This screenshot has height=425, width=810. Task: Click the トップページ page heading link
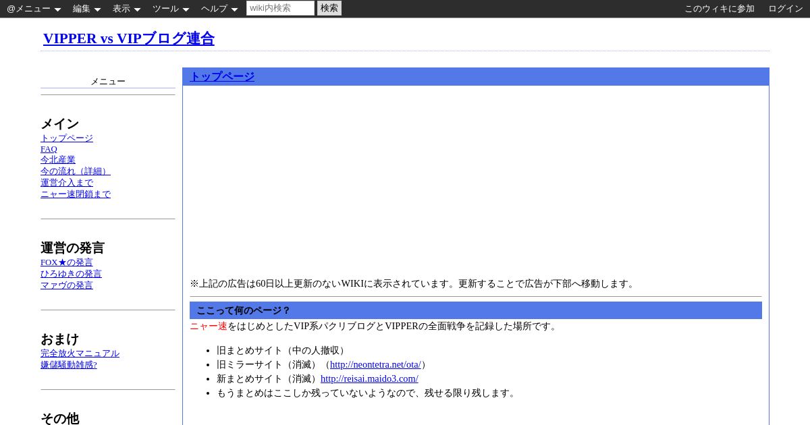tap(222, 76)
